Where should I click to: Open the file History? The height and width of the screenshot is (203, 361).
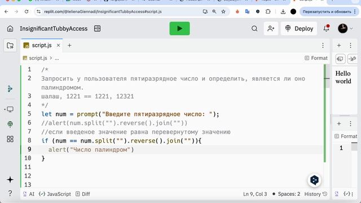point(316,194)
